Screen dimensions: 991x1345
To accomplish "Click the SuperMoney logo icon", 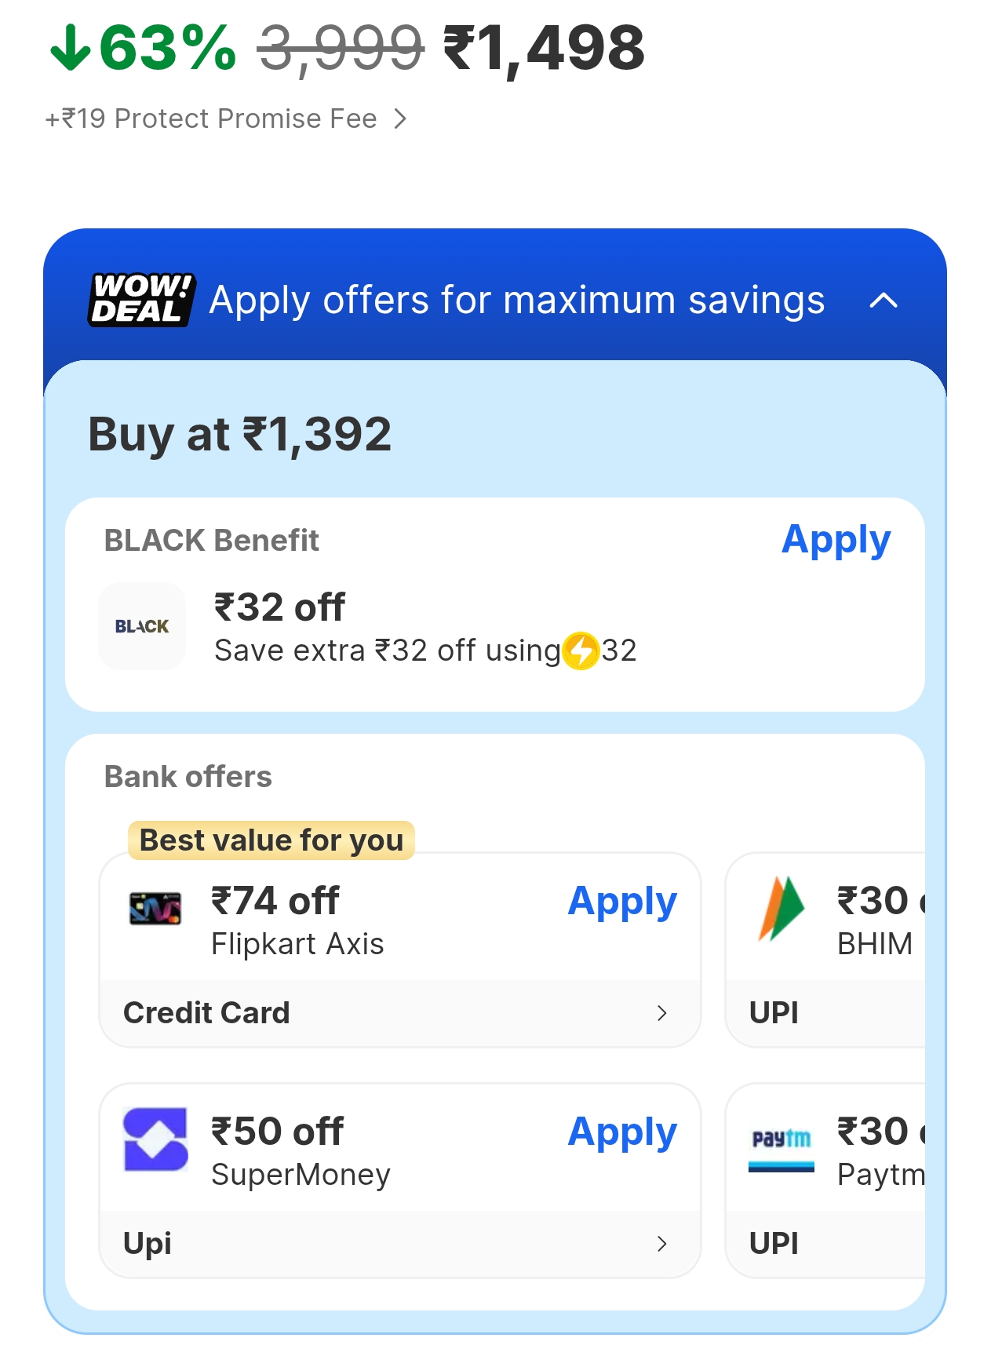I will 155,1139.
